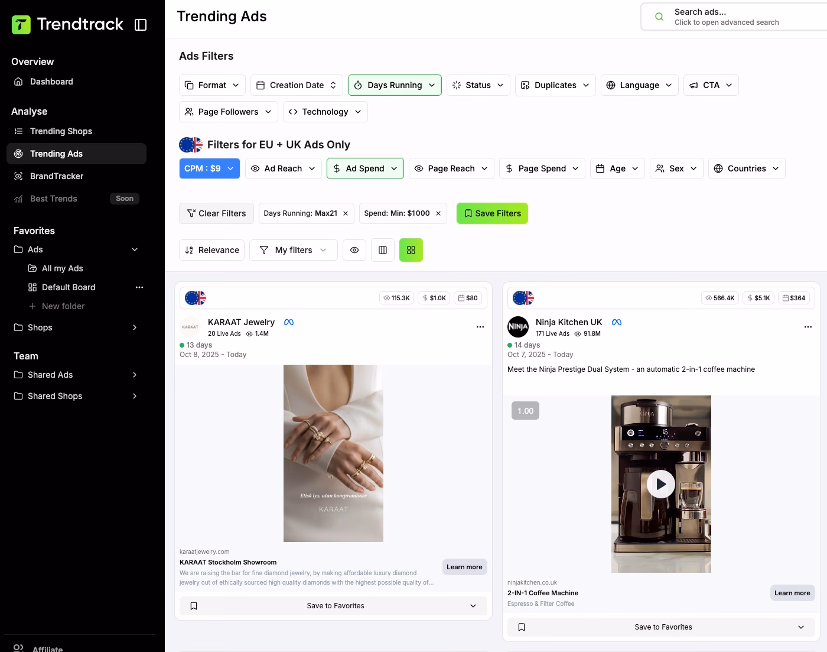This screenshot has height=652, width=827.
Task: Remove the Days Running: Max21 filter chip
Action: click(x=346, y=213)
